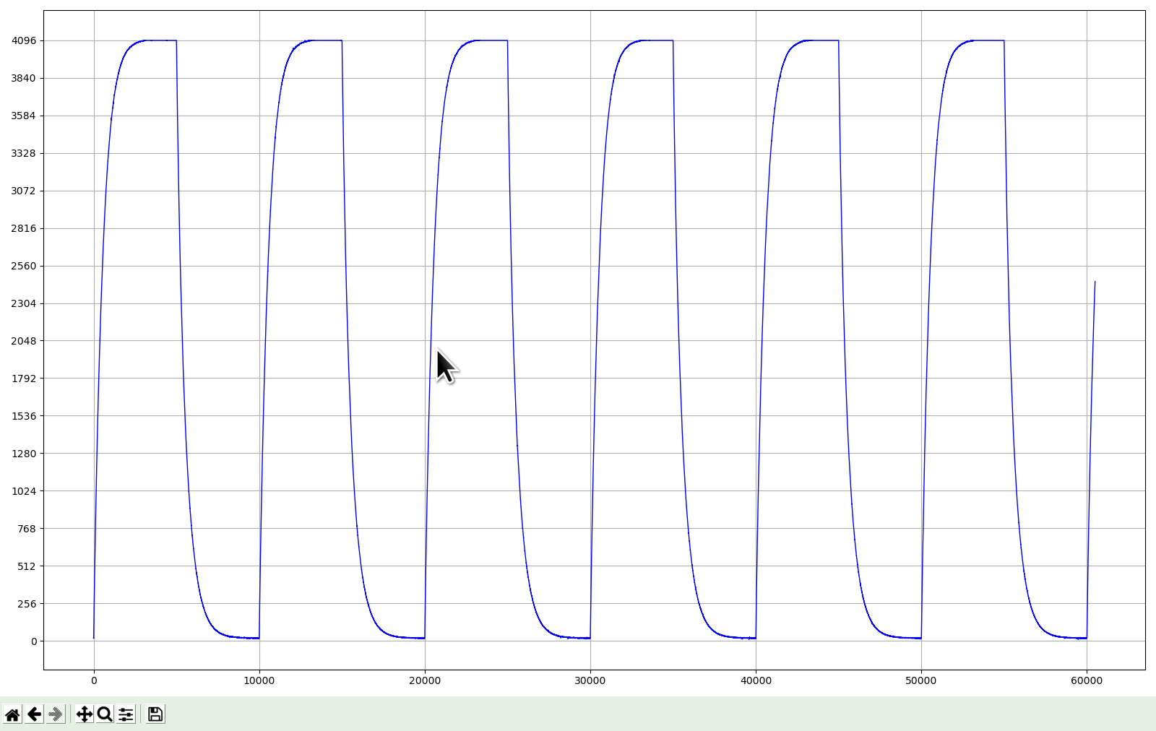Click the x-axis label 30000
Screen dimensions: 1156x731
[590, 680]
